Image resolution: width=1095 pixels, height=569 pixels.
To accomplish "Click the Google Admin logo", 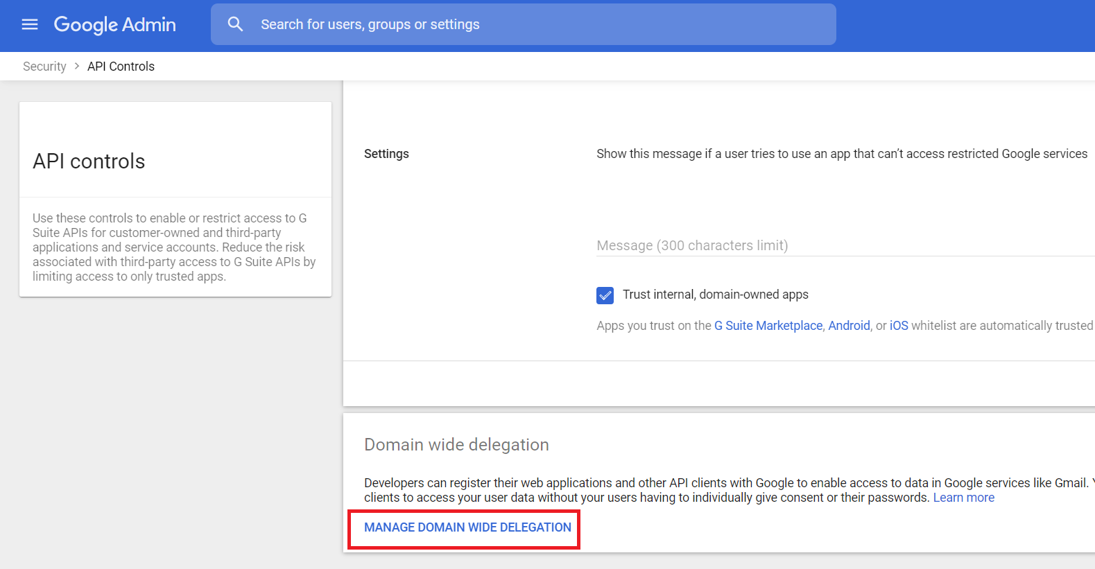I will [x=115, y=25].
